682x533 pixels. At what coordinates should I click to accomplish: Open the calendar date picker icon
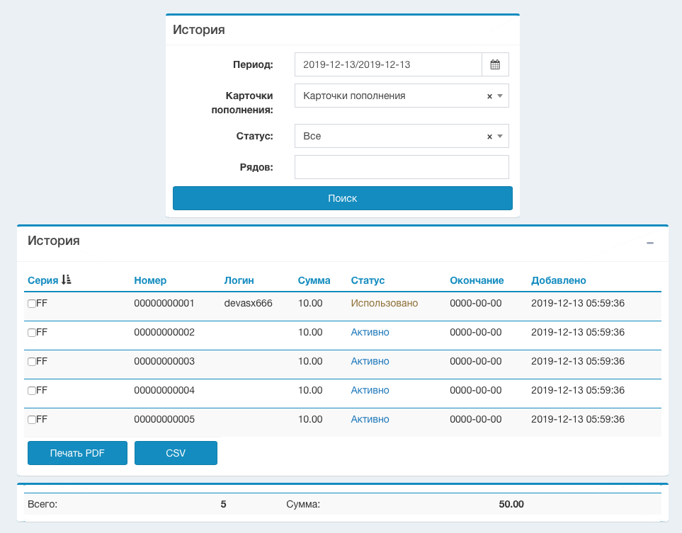pyautogui.click(x=495, y=64)
